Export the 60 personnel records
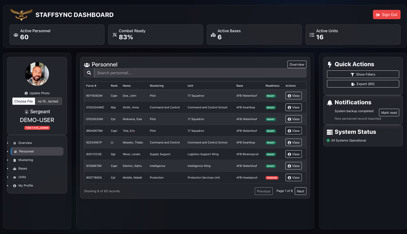This screenshot has height=234, width=407. [x=363, y=84]
